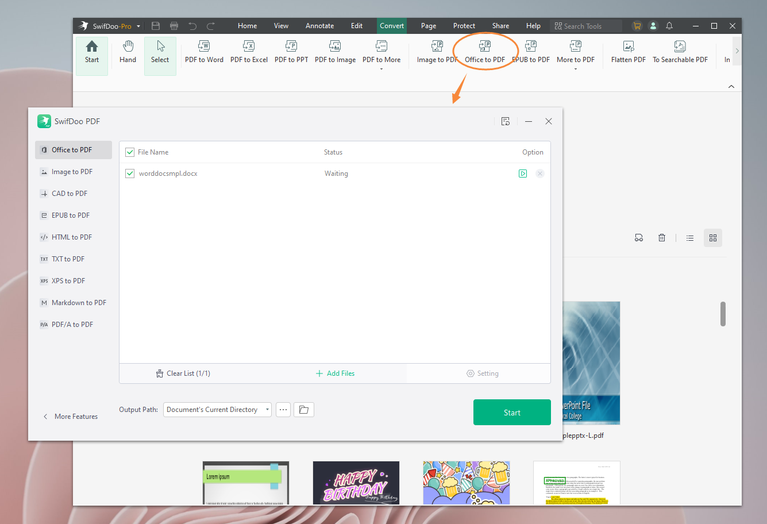Image resolution: width=767 pixels, height=524 pixels.
Task: Open the Protect tab
Action: coord(464,26)
